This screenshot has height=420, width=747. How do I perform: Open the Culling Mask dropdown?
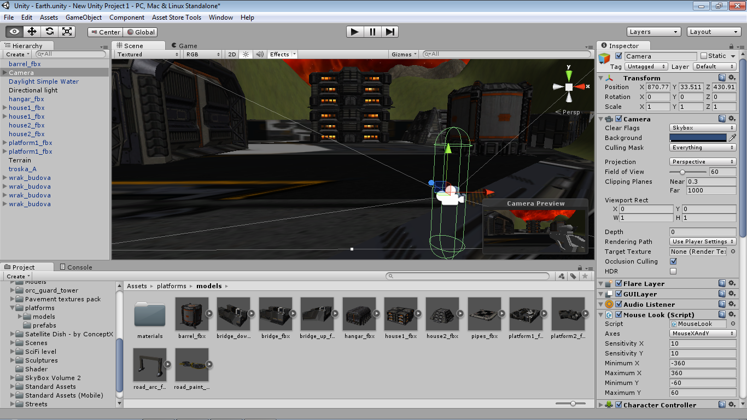pos(703,148)
